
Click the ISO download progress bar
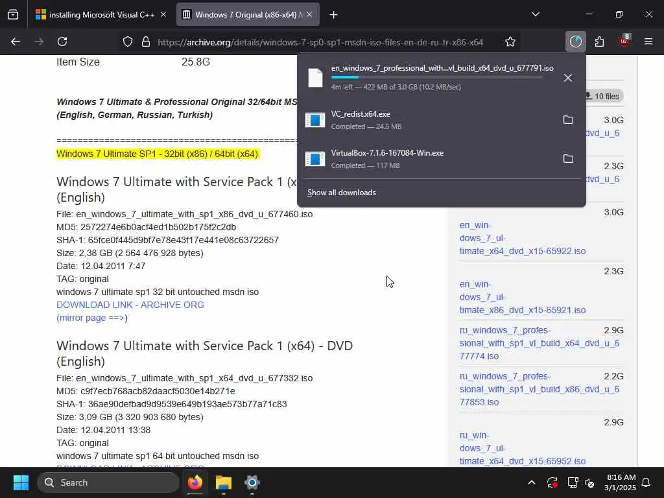point(436,78)
